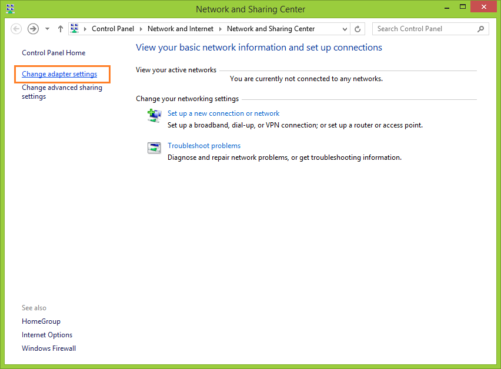Screen dimensions: 501x369
Task: Go up one level with the Up arrow
Action: (x=61, y=29)
